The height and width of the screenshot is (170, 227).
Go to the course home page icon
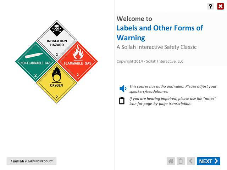(x=171, y=161)
